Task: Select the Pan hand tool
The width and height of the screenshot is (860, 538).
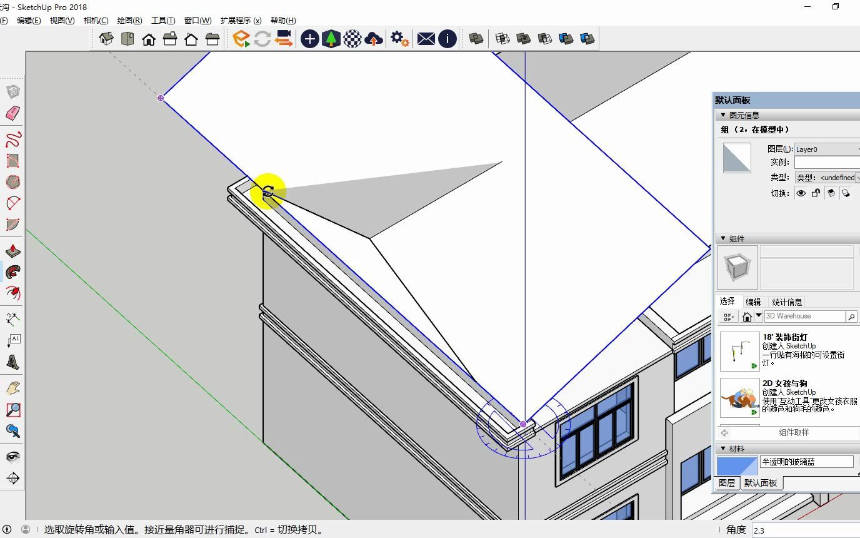Action: pos(12,388)
